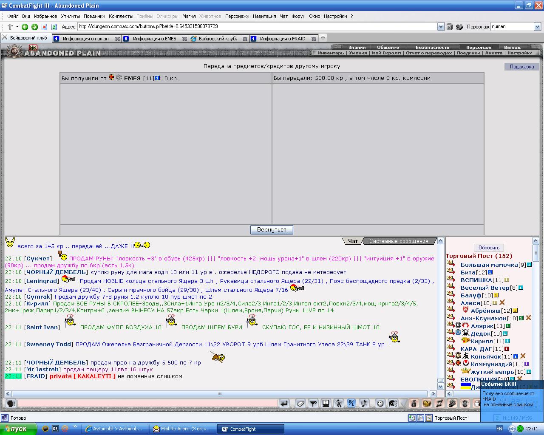Viewport: 544px width, 435px height.
Task: Click Сухмет name in chat
Action: coord(38,258)
